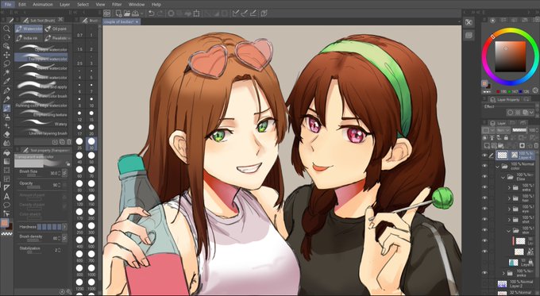The image size is (540, 296).
Task: Pick brush size preset 100
Action: (x=91, y=184)
